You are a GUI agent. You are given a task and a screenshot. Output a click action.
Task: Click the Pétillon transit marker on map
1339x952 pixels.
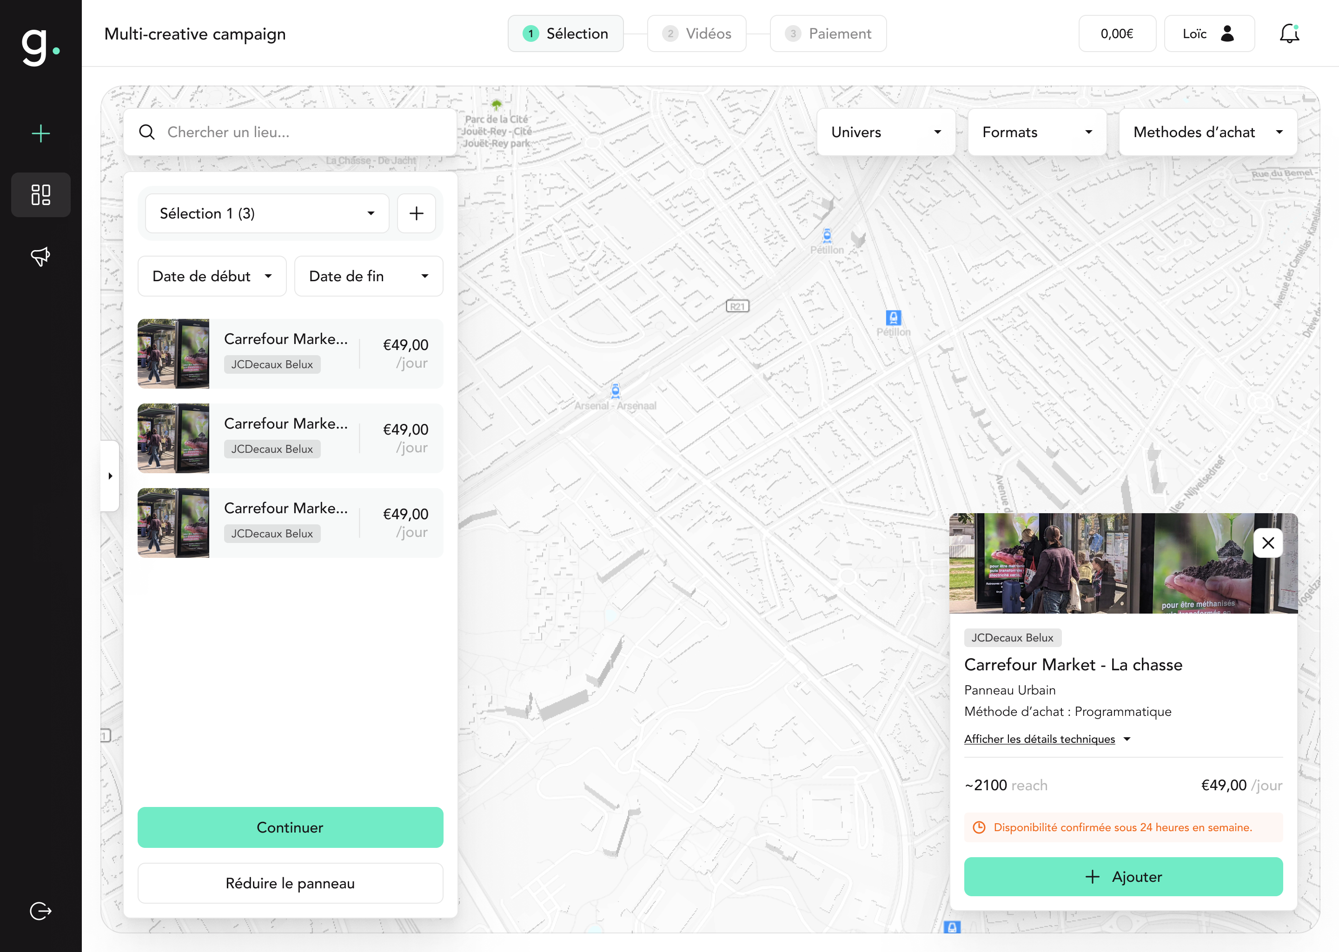coord(893,318)
